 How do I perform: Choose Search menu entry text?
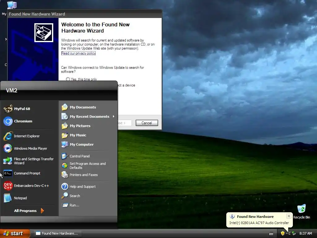point(75,196)
